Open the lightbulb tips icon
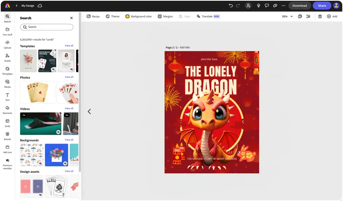 [x=258, y=6]
